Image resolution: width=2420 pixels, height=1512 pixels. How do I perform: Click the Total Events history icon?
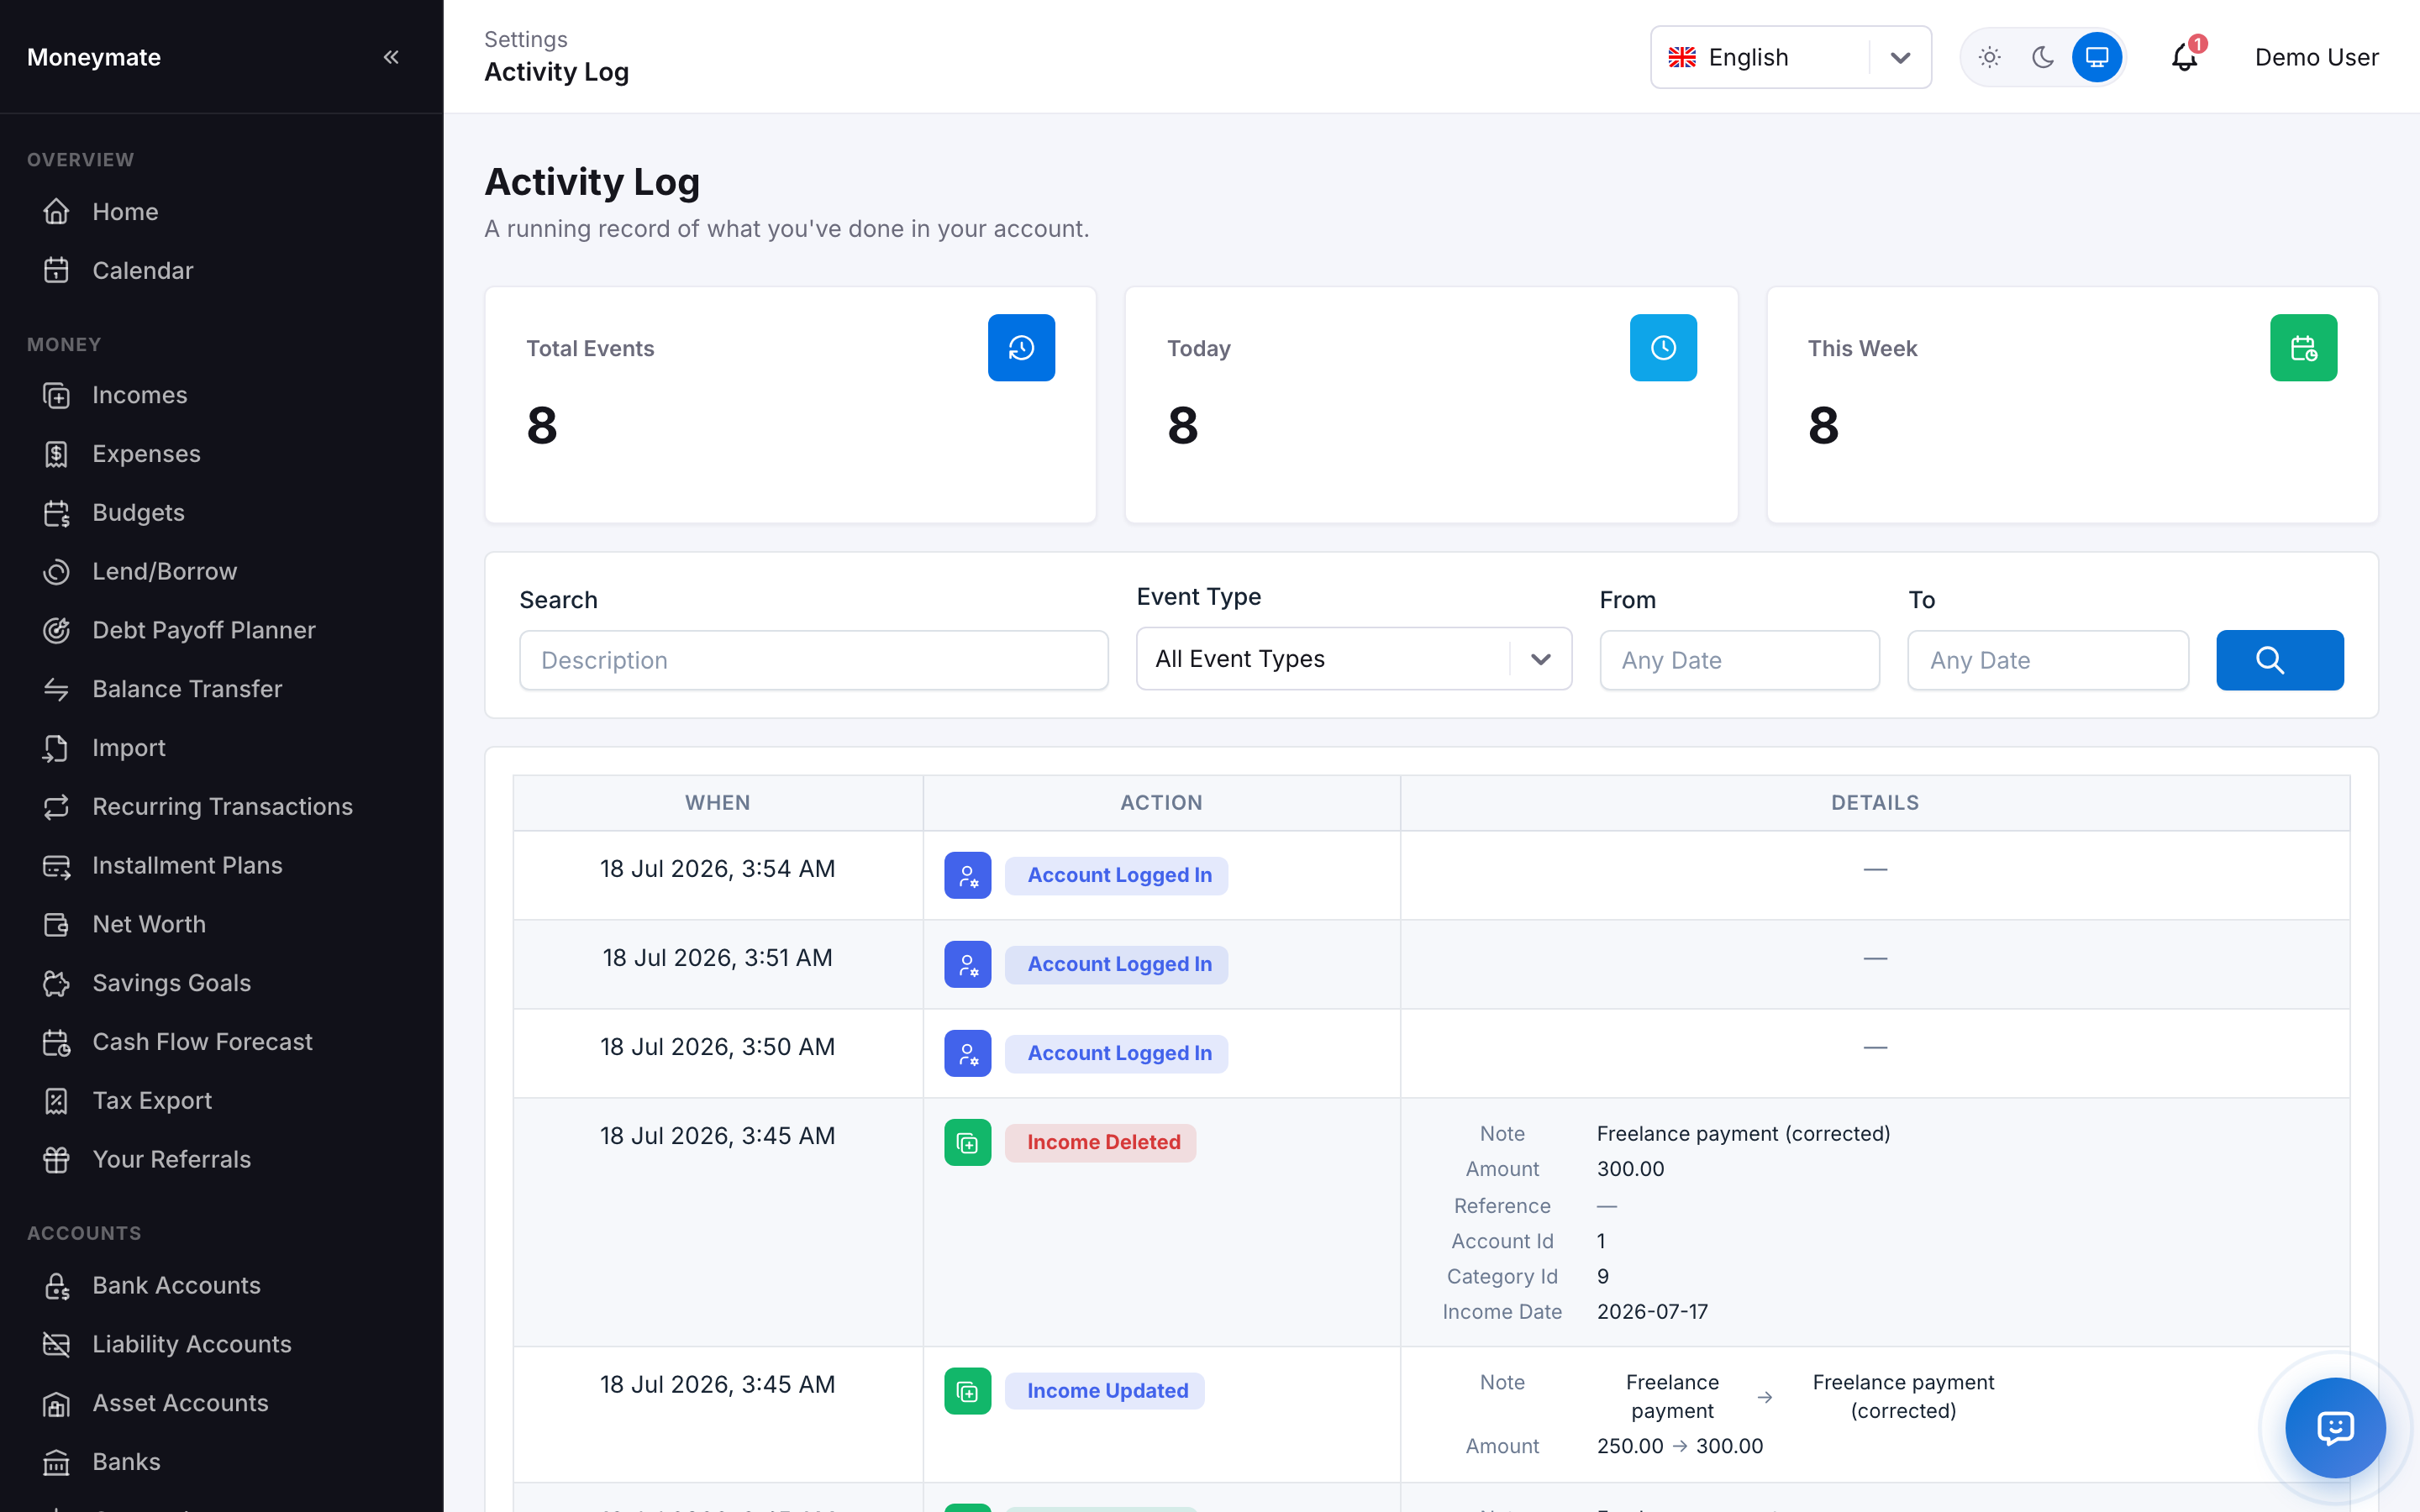point(1021,348)
